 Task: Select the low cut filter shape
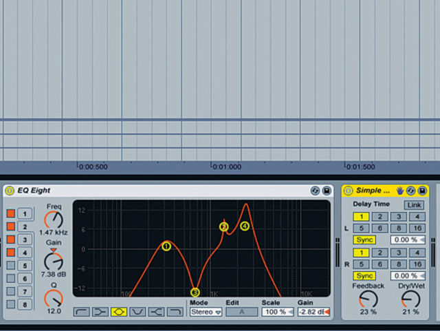pos(81,312)
